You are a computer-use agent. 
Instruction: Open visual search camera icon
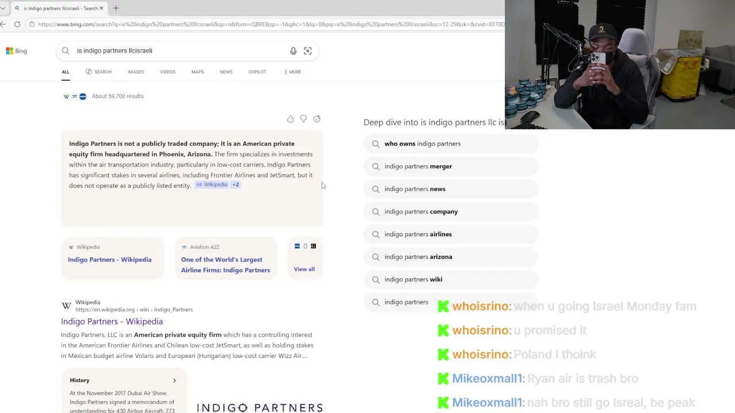tap(308, 51)
